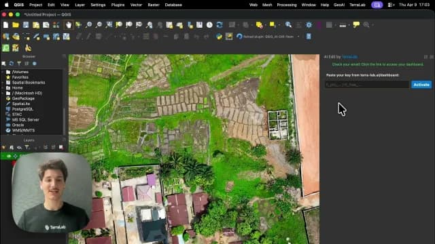Toggle visibility eye of the highlighted layer

pos(9,157)
